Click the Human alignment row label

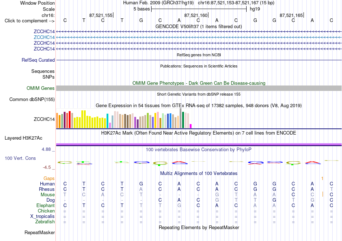pyautogui.click(x=47, y=184)
